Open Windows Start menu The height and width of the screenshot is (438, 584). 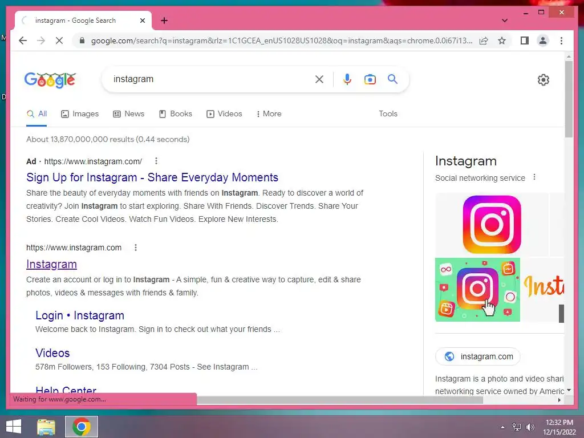tap(14, 427)
